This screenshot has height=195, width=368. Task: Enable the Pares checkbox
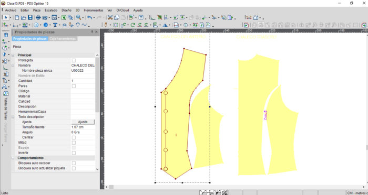[74, 86]
